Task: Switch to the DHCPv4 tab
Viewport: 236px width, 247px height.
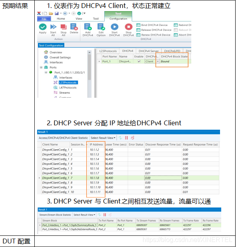Action: coord(127,51)
